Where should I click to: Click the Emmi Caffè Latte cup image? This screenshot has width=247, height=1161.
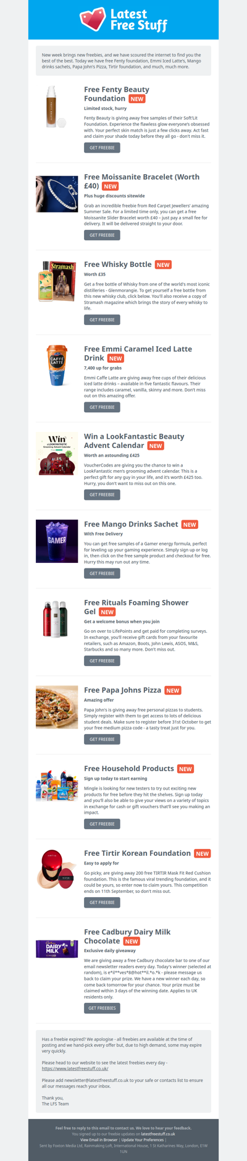point(57,366)
